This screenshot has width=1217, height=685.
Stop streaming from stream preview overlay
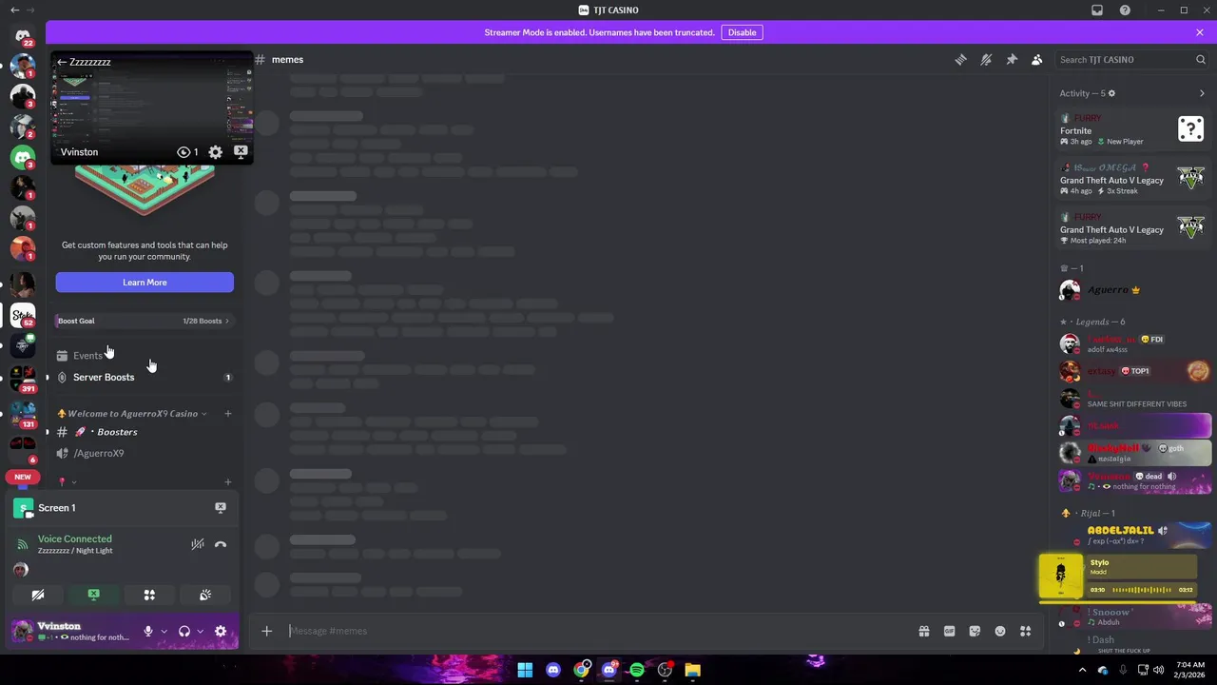pyautogui.click(x=241, y=152)
